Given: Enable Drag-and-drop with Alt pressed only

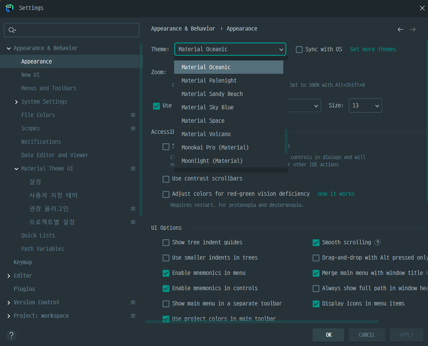Looking at the screenshot, I should (x=316, y=258).
